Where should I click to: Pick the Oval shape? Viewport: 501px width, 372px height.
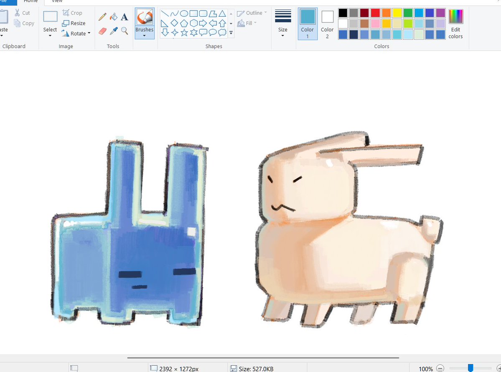point(184,13)
